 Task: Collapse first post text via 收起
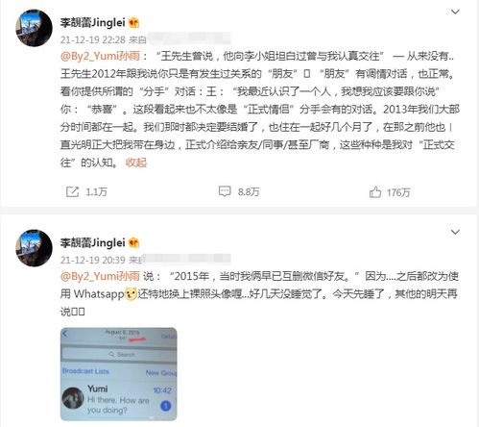[136, 163]
